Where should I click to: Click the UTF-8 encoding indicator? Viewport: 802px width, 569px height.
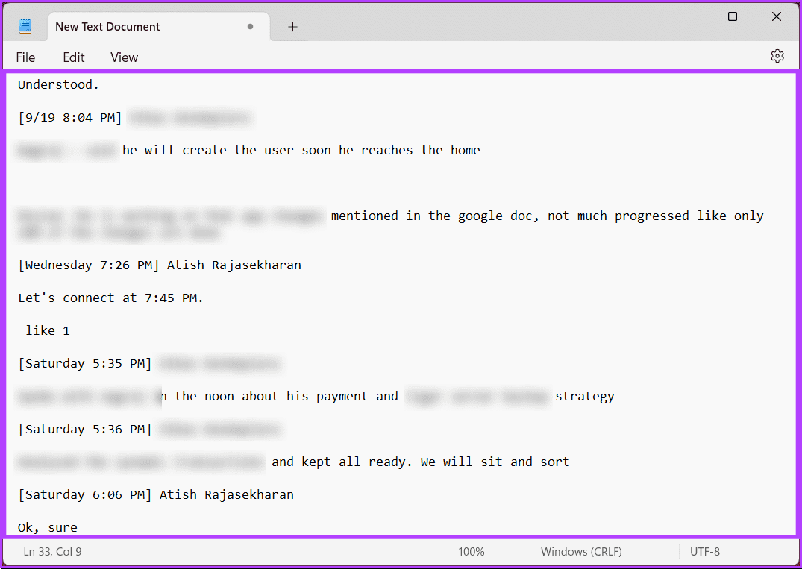tap(705, 552)
